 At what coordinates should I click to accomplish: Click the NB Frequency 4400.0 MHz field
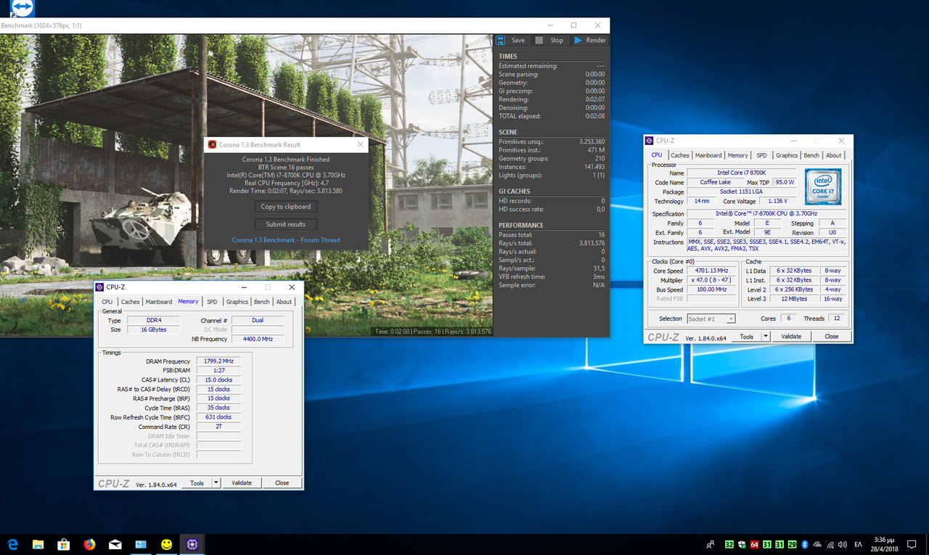click(258, 339)
